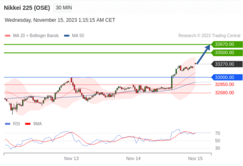Toggle the RSI legend swatch
The height and width of the screenshot is (166, 243).
click(7, 124)
